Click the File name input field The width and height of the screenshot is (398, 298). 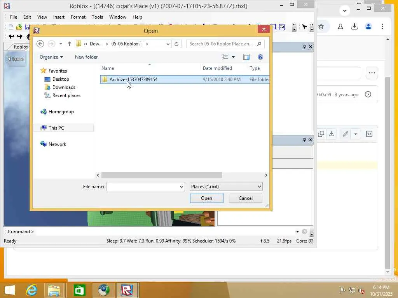[x=143, y=187]
